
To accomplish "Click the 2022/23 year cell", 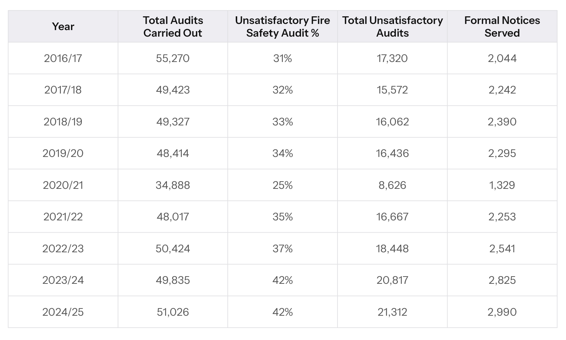I will 63,249.
